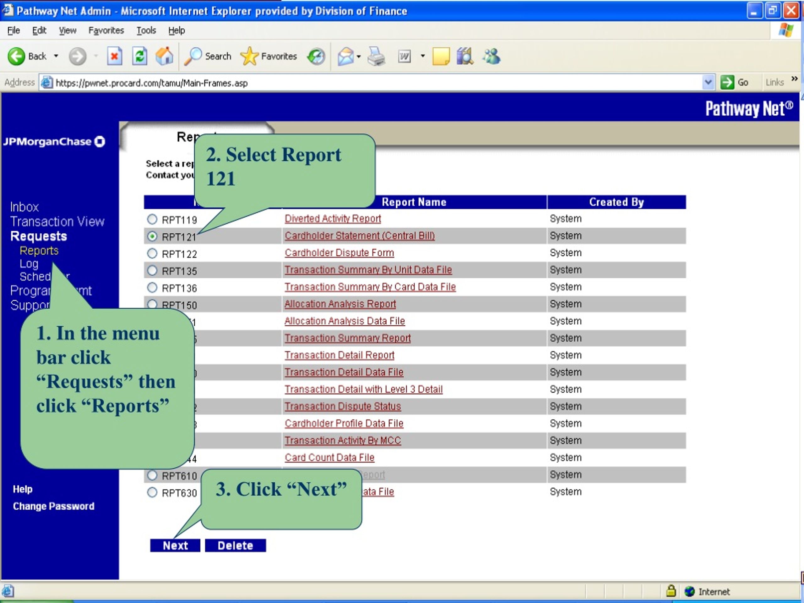
Task: Open the Search magnifier tool
Action: coord(193,56)
